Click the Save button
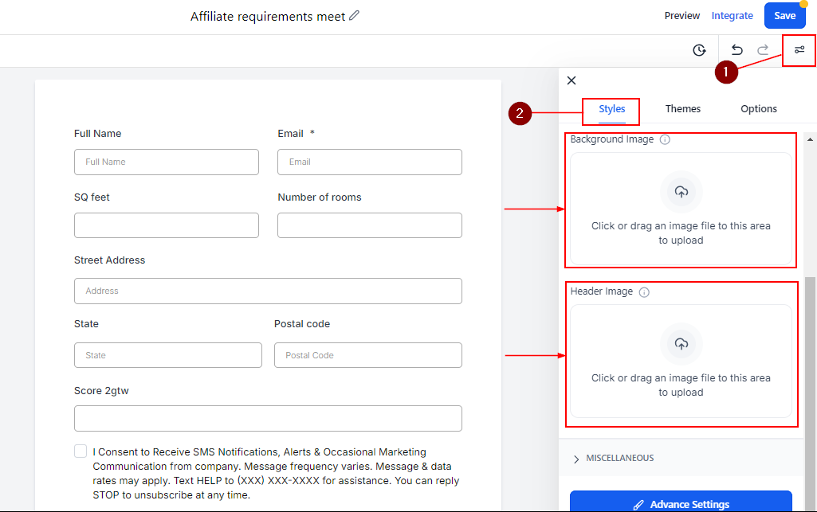 click(x=784, y=16)
